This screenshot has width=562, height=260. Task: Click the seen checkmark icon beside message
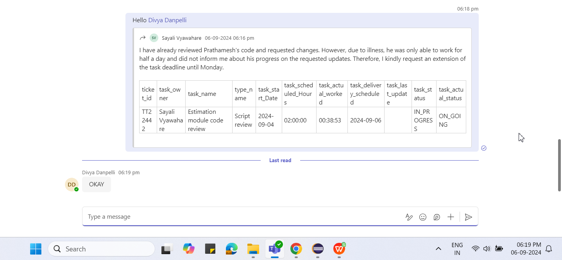(484, 148)
